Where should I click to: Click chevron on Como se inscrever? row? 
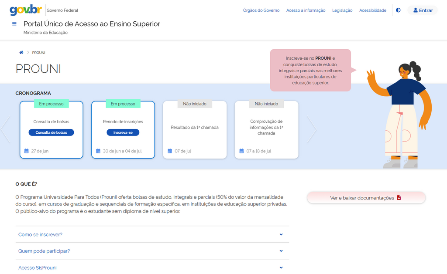pyautogui.click(x=281, y=234)
